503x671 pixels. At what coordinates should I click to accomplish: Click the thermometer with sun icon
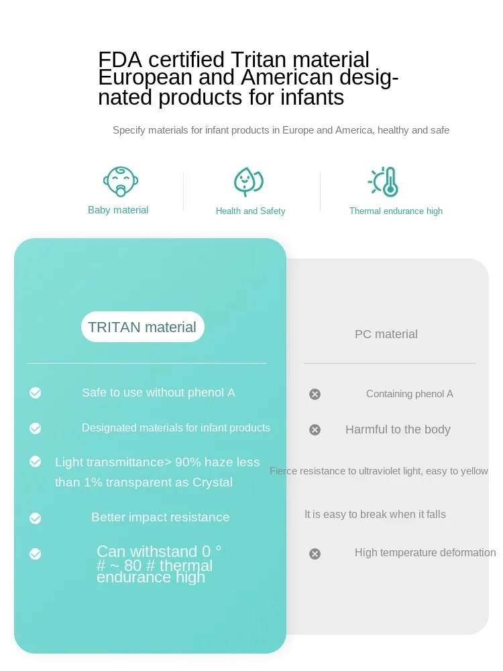(384, 182)
